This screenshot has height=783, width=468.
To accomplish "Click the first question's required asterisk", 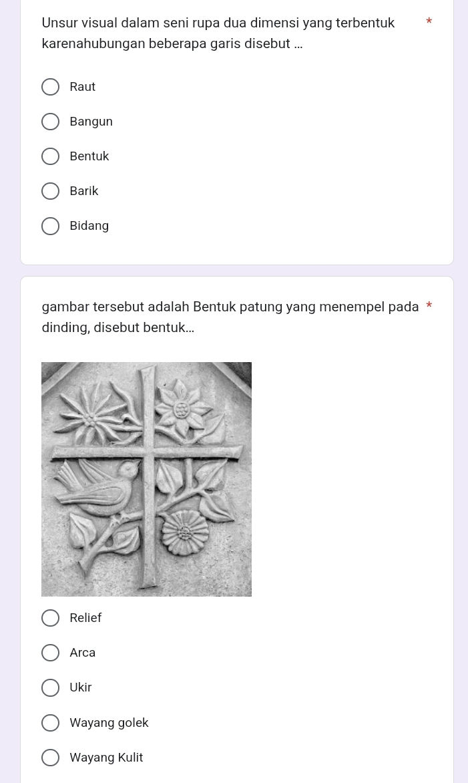I will (x=429, y=22).
